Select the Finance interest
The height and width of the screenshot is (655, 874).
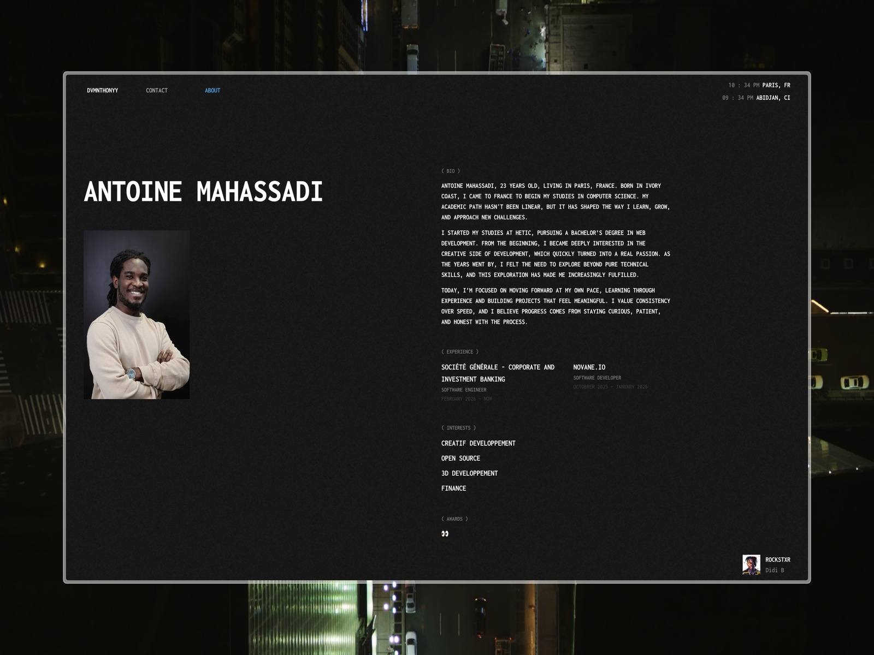[x=453, y=489]
